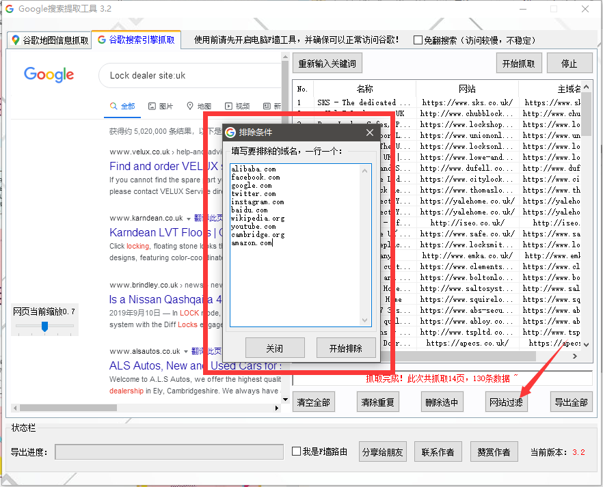Image resolution: width=603 pixels, height=487 pixels.
Task: Click the 'alibaba.com' line in exclusion list
Action: 254,169
